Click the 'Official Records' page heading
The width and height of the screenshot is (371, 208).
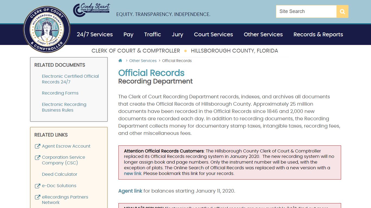pyautogui.click(x=152, y=73)
